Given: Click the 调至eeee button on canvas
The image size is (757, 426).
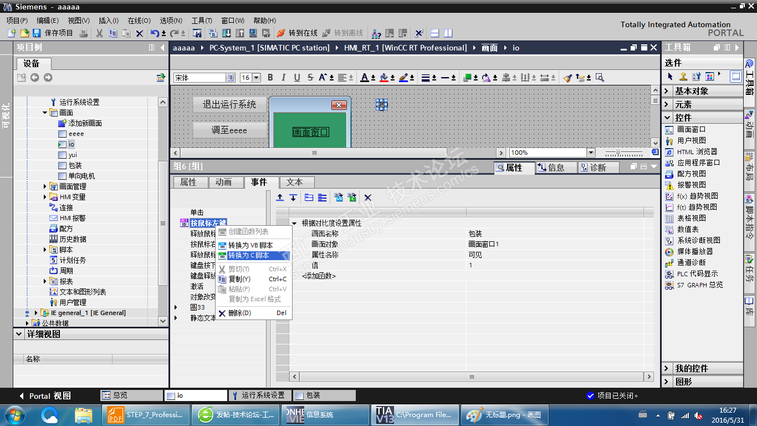Looking at the screenshot, I should pyautogui.click(x=229, y=130).
